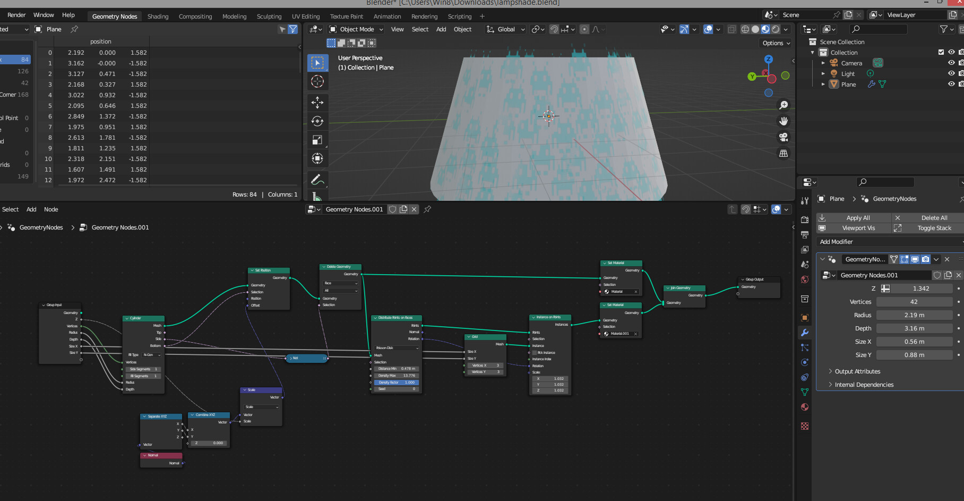Open the Physics properties tab icon
Image resolution: width=964 pixels, height=501 pixels.
click(x=805, y=362)
